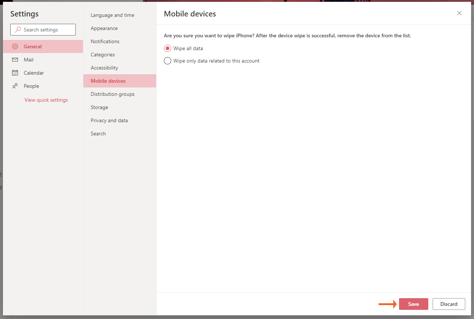Discard the wipe changes
The image size is (474, 319).
[x=449, y=304]
